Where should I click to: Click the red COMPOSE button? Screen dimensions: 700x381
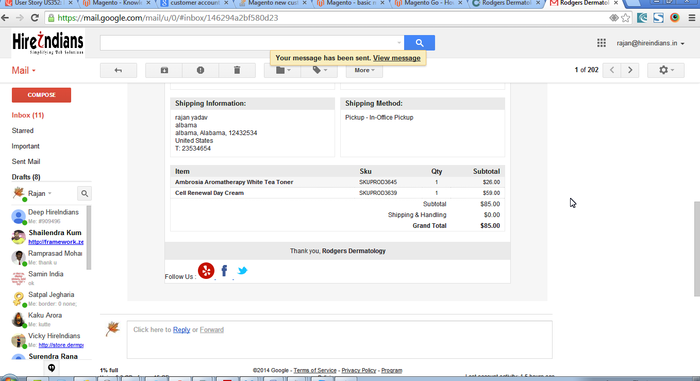pos(41,95)
